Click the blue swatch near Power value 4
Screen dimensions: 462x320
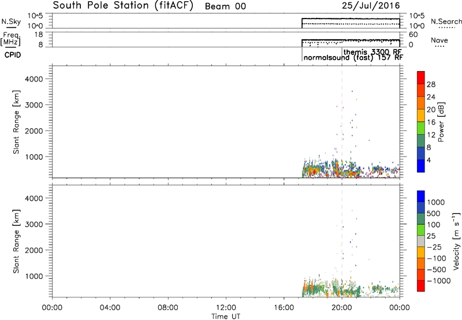[x=421, y=166]
